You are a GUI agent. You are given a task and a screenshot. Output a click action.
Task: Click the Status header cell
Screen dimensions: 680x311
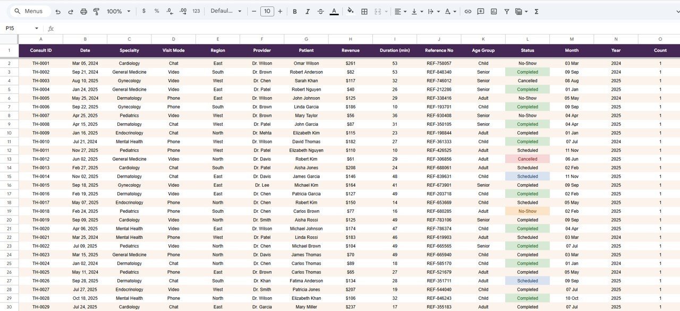tap(528, 50)
